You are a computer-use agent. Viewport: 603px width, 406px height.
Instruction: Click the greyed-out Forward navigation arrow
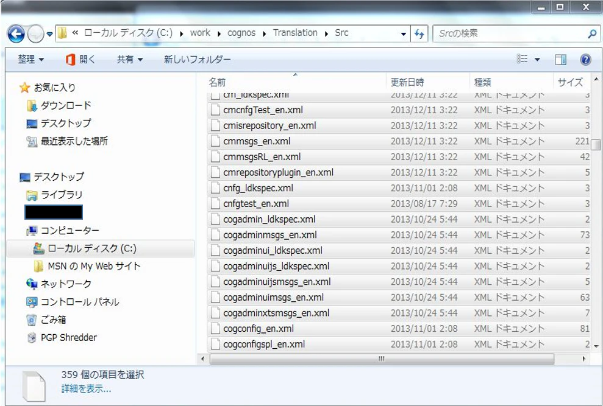click(x=36, y=34)
